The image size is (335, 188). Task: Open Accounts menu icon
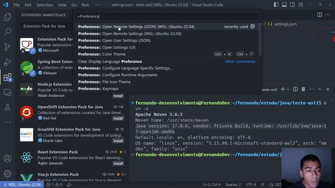coord(7,158)
